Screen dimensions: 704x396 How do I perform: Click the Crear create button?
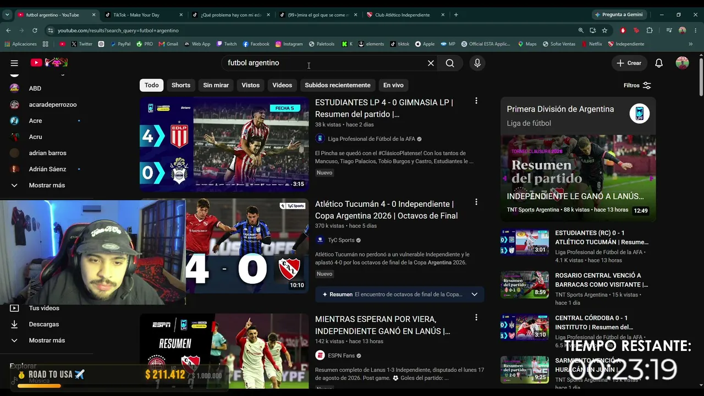(629, 63)
